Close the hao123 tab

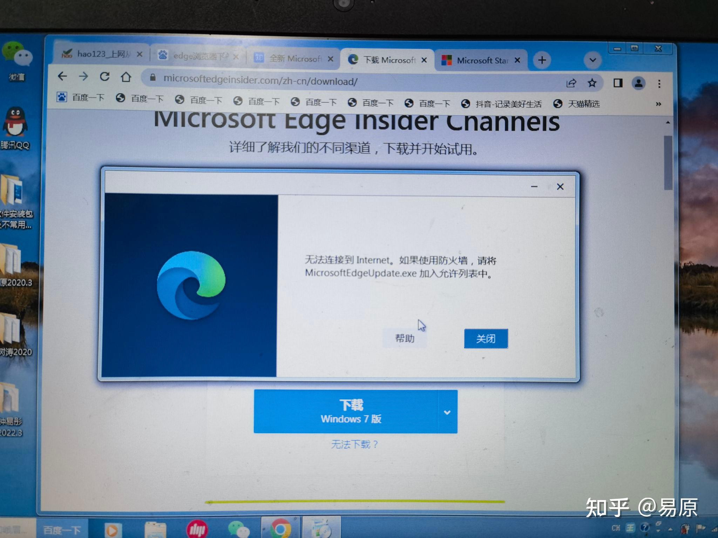(140, 54)
